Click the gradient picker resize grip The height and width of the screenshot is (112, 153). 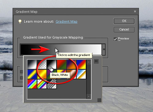[x=100, y=100]
